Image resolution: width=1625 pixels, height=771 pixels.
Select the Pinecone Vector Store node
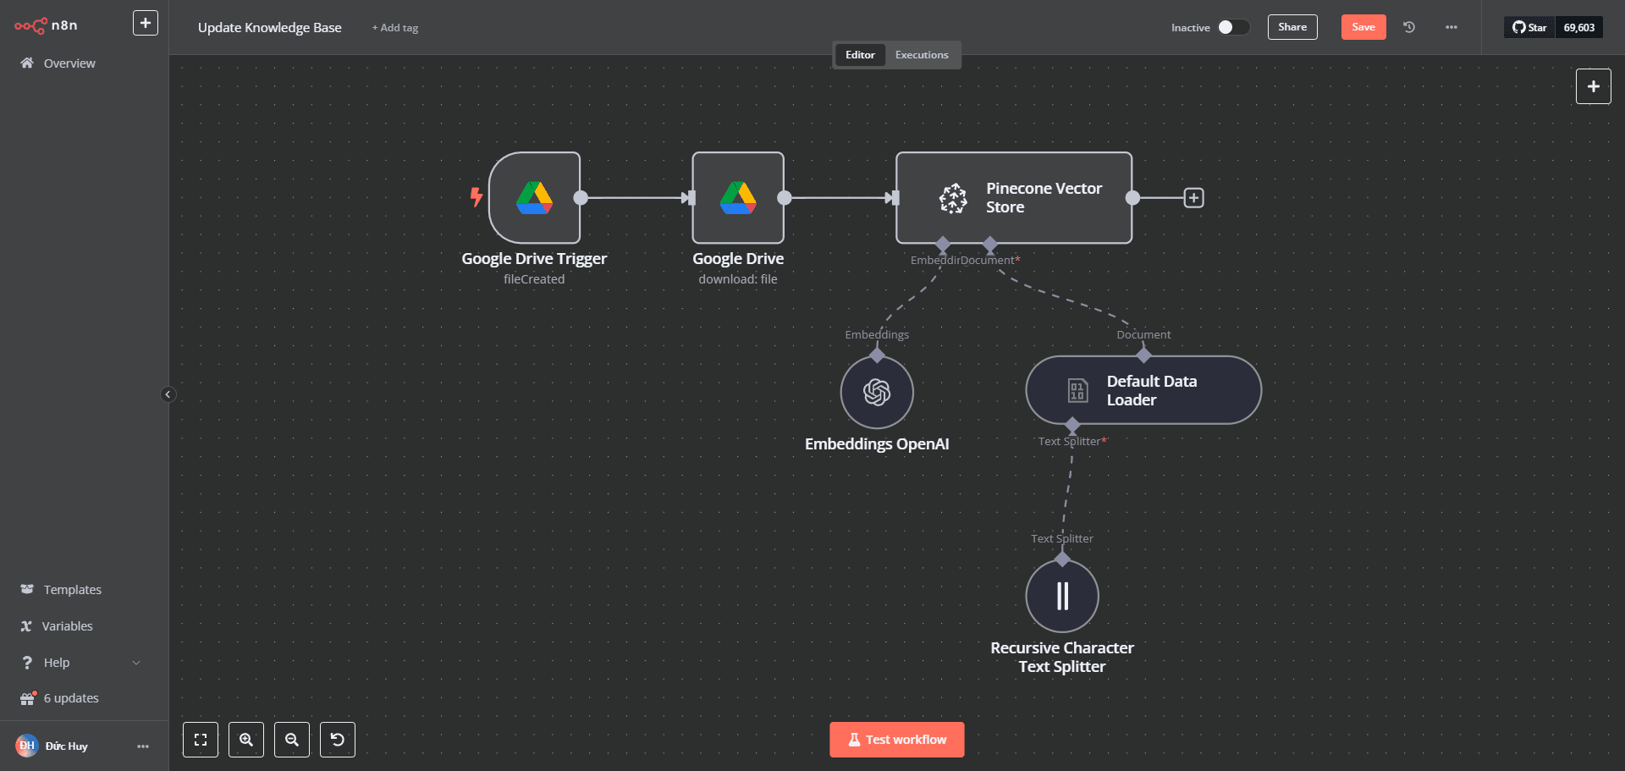1014,198
